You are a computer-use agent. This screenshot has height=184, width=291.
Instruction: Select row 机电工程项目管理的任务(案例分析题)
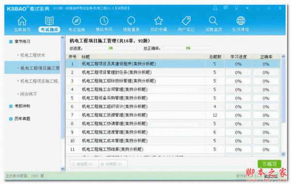coord(173,72)
